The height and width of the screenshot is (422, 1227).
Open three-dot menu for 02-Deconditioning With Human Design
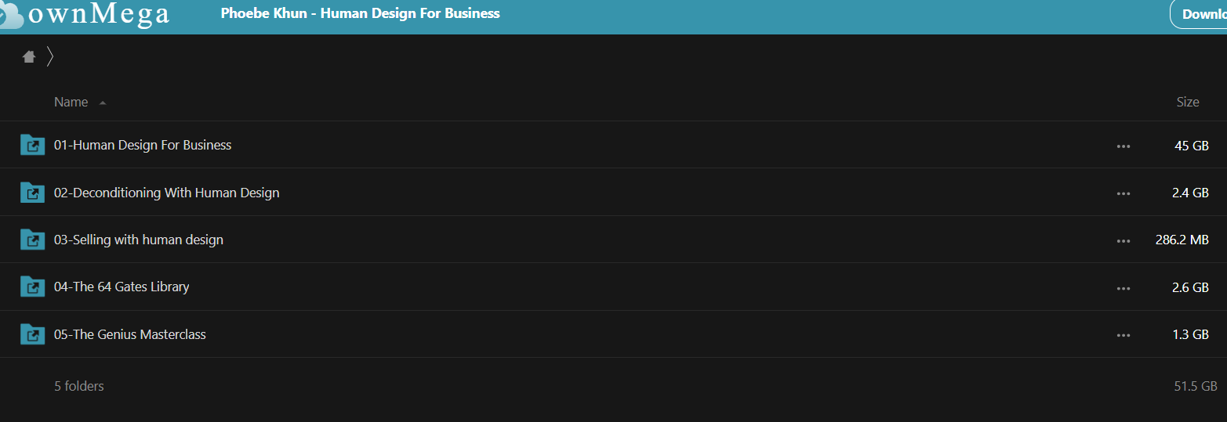(x=1124, y=193)
